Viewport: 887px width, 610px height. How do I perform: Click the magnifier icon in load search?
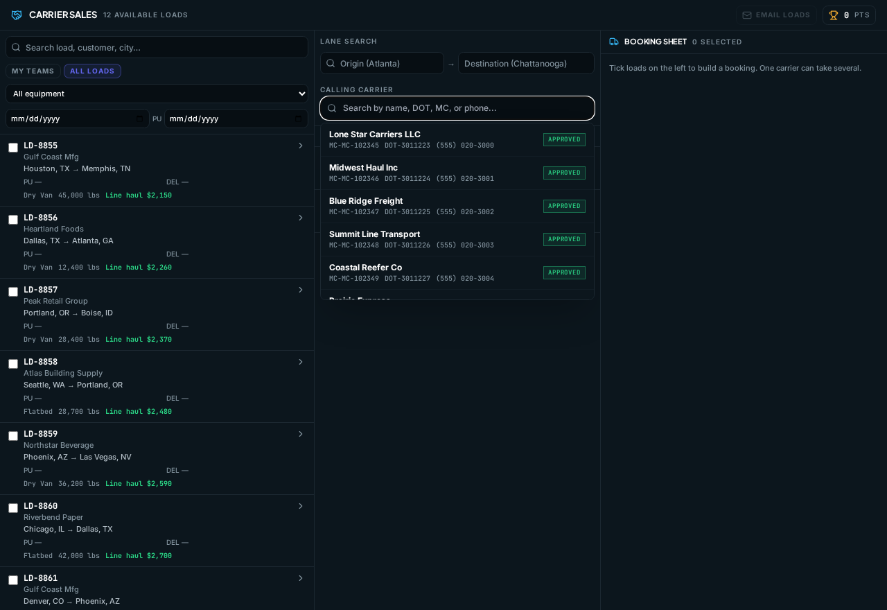16,47
